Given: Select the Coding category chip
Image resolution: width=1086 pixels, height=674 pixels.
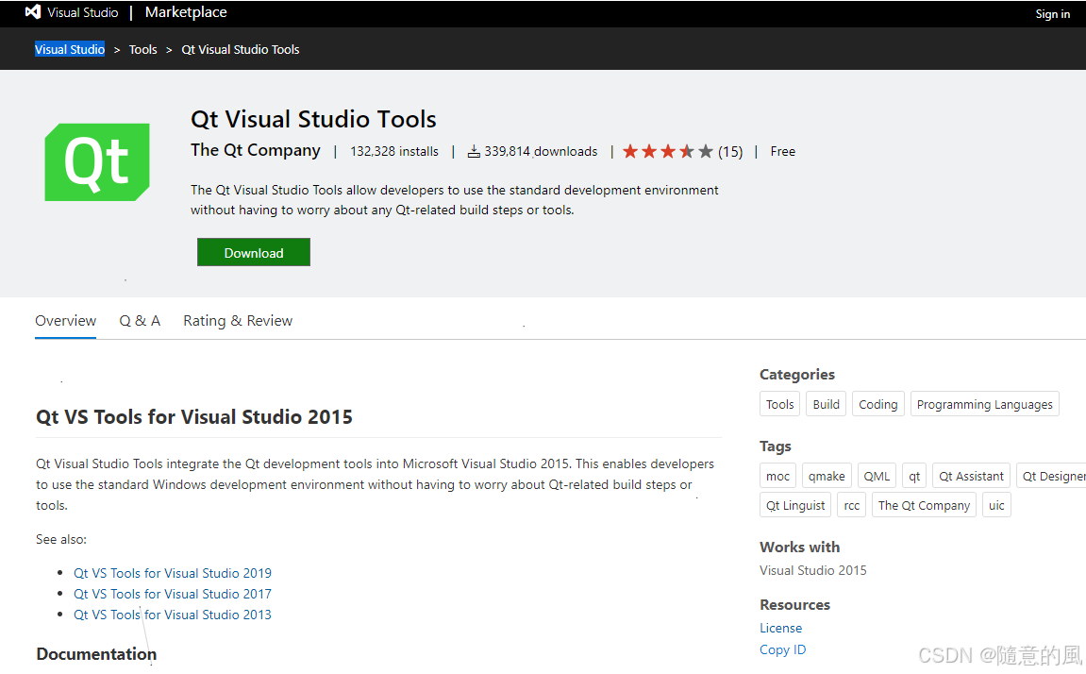Looking at the screenshot, I should click(878, 404).
